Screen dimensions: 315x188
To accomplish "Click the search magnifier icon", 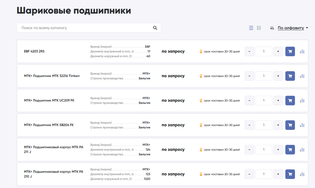I will click(x=155, y=28).
